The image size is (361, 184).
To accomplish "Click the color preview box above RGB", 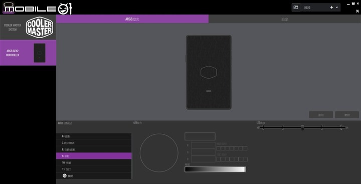I will pyautogui.click(x=200, y=136).
